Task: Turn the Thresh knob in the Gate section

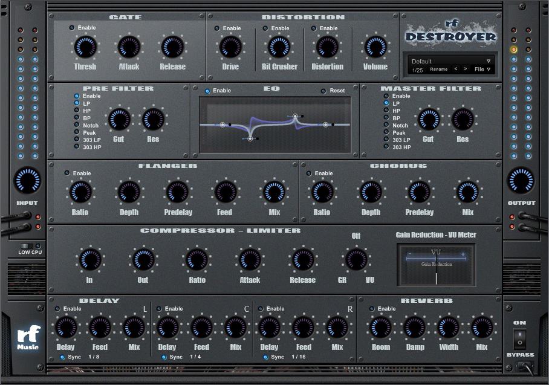Action: [85, 46]
